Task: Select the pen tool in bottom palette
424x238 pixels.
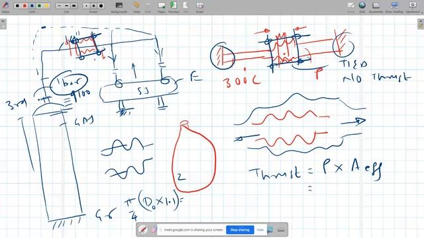Action: tap(143, 229)
